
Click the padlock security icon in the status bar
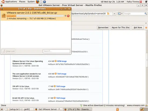coord(146,105)
